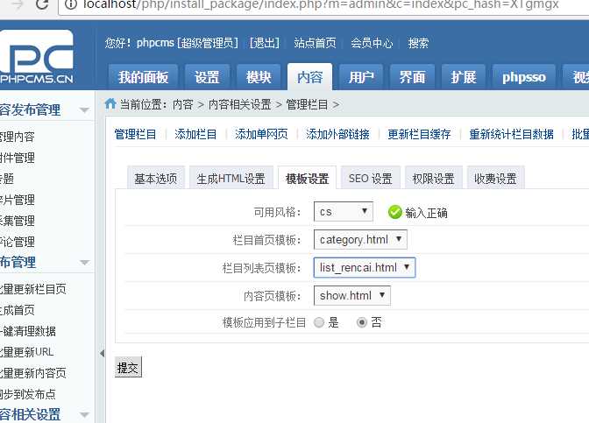Open 批量更新URL in the sidebar
589x423 pixels.
point(26,352)
